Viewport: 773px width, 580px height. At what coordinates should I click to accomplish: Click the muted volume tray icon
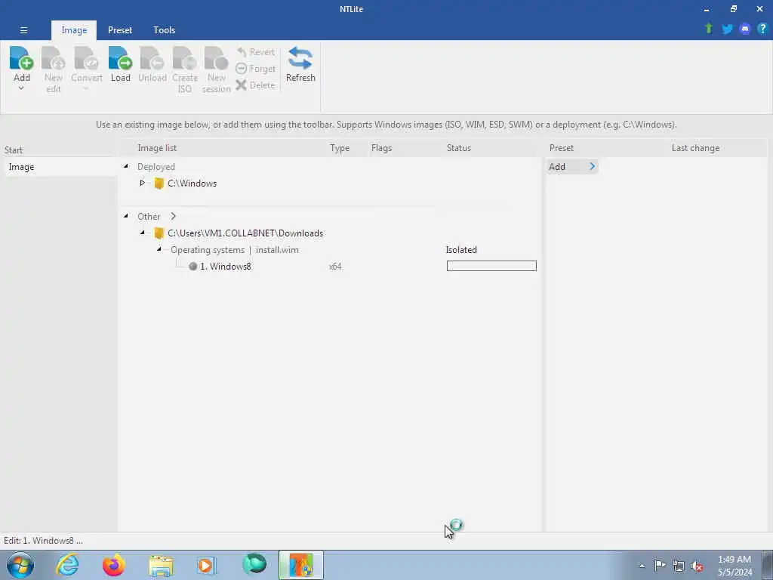pos(697,566)
